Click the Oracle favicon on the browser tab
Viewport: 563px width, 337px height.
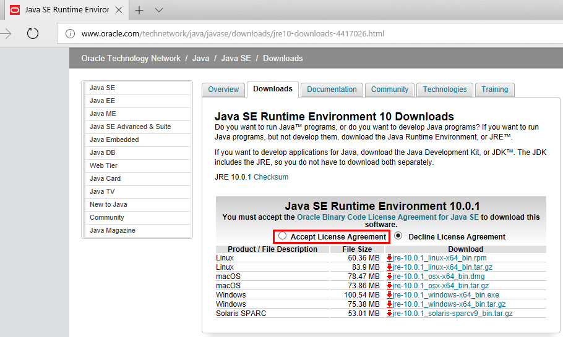(x=15, y=10)
